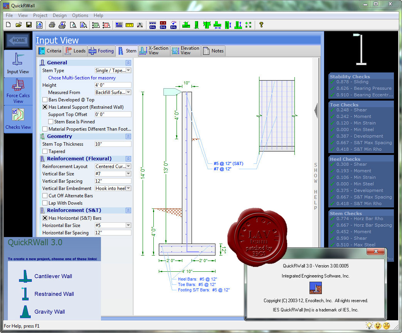
Task: Enable Bars Developed @ Top checkbox
Action: point(45,100)
